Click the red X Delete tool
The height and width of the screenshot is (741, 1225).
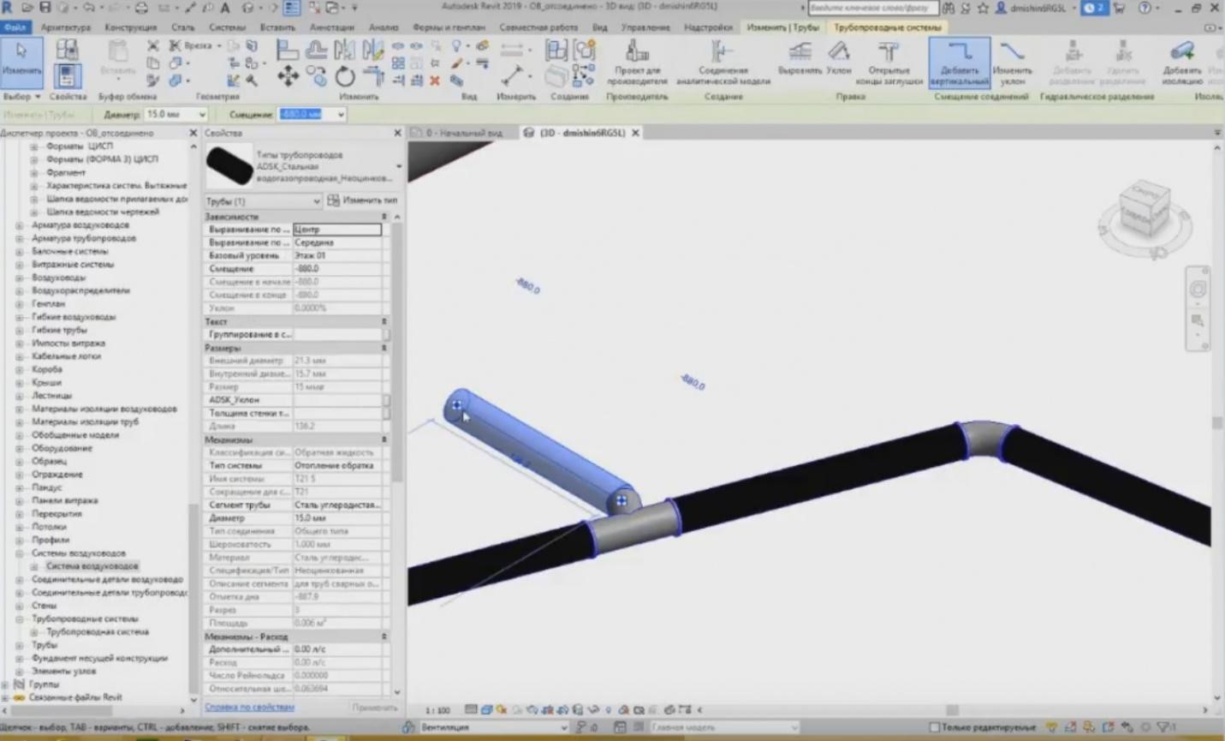[435, 81]
